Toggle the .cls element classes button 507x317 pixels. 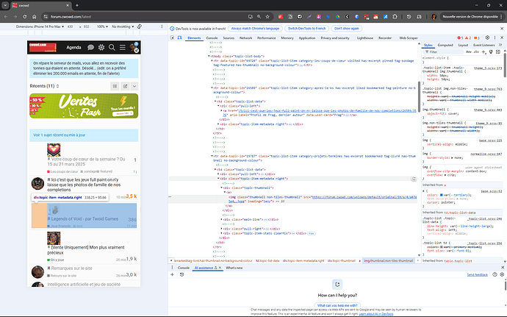point(476,51)
